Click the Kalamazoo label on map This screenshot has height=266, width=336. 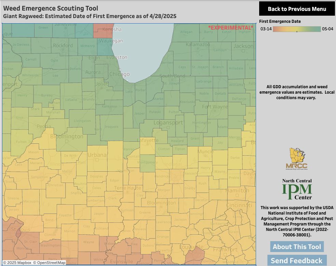198,44
